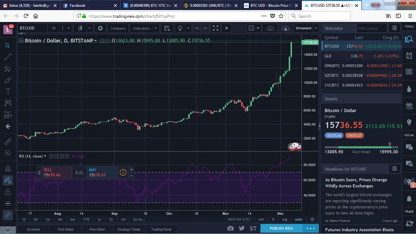
Task: Switch to Facebook browser tab
Action: pos(90,6)
